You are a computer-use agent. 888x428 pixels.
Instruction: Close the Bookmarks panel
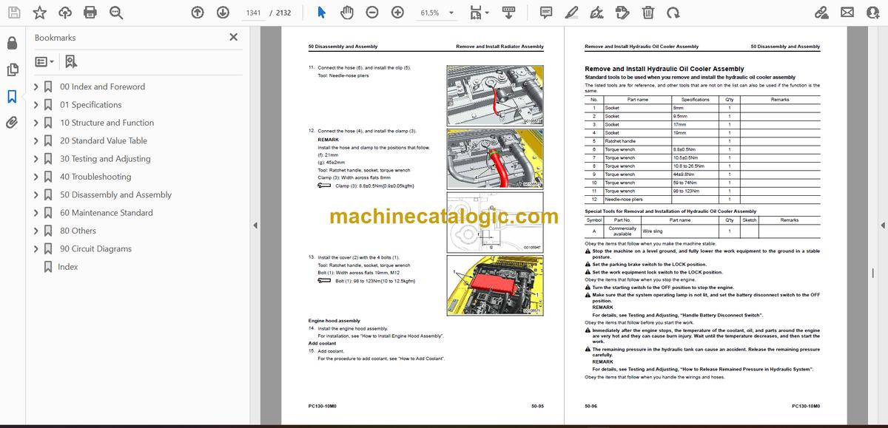click(233, 37)
